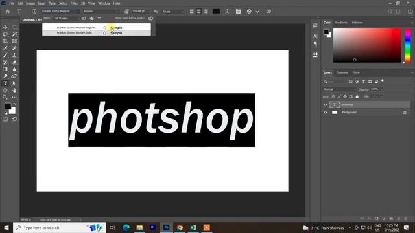Toggle lock image pixels brush icon

click(x=339, y=96)
